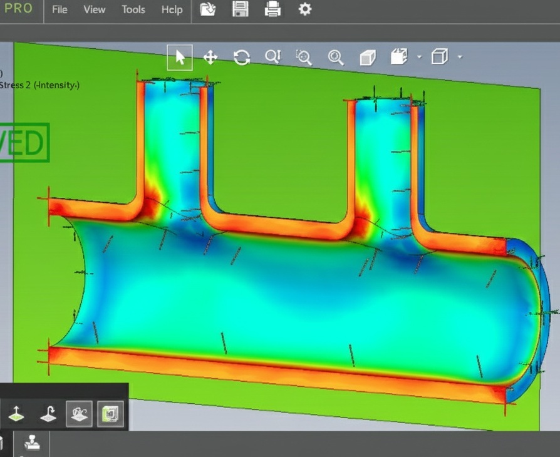Image resolution: width=560 pixels, height=457 pixels.
Task: Expand the dropdown arrow beside sectioned cube icon
Action: click(x=419, y=57)
